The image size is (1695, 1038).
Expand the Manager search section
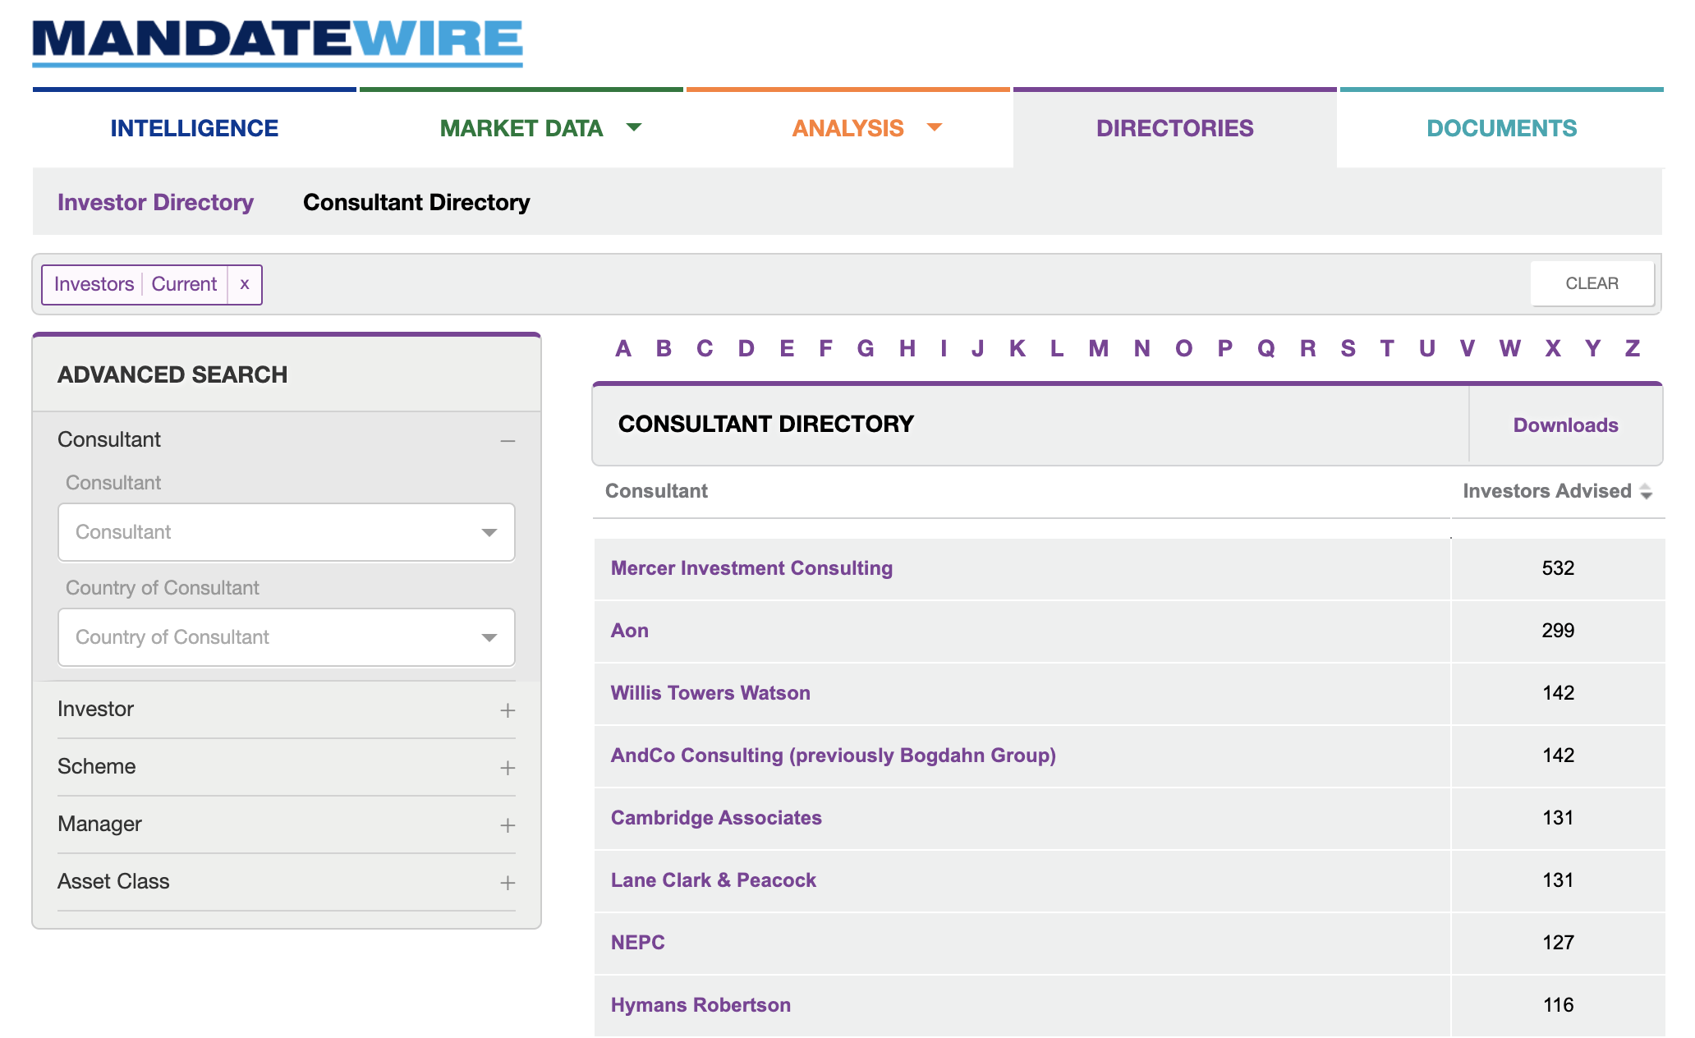pyautogui.click(x=508, y=825)
